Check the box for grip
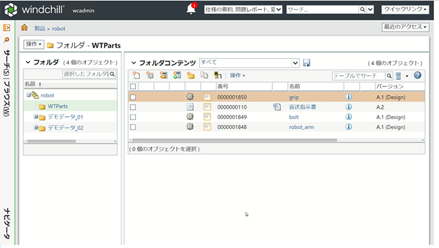439x248 pixels. (x=133, y=97)
